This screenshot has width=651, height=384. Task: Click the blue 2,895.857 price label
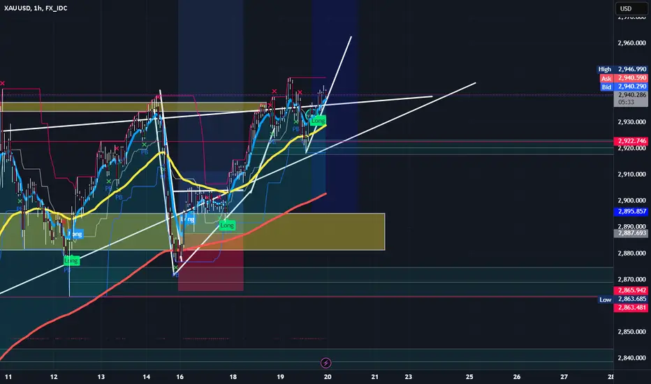click(631, 212)
